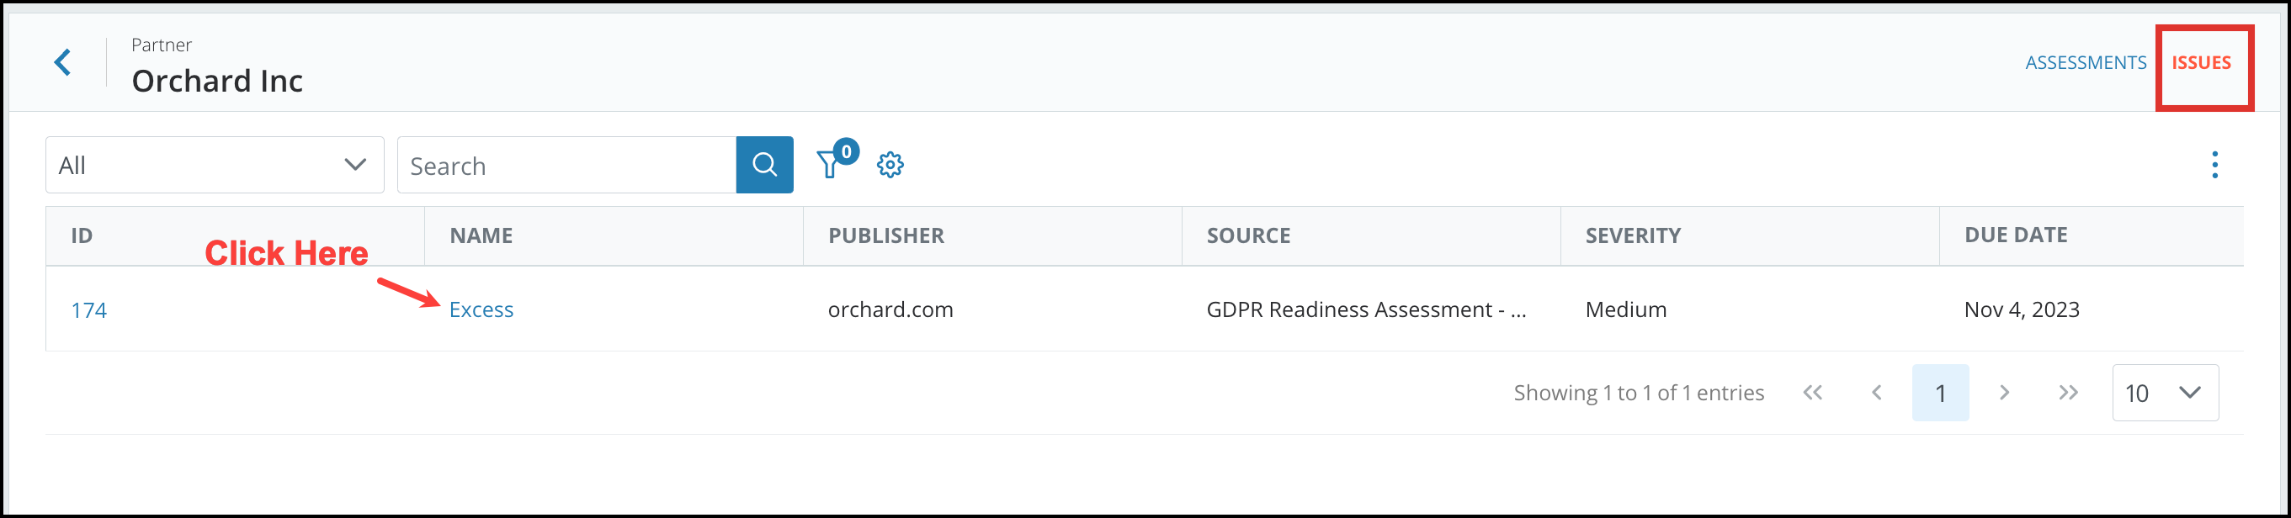Image resolution: width=2291 pixels, height=518 pixels.
Task: Jump to last page double-arrow
Action: pos(2069,393)
